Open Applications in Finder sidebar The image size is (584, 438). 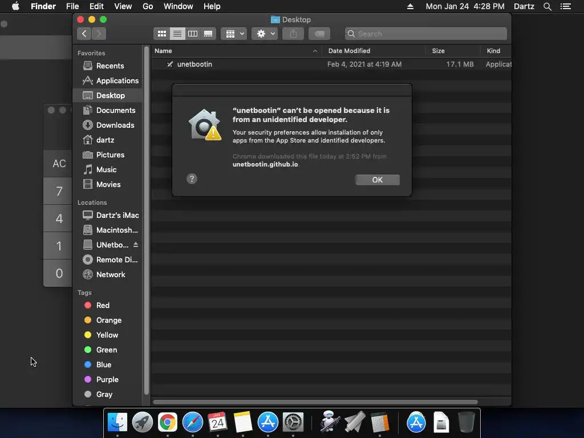coord(107,81)
